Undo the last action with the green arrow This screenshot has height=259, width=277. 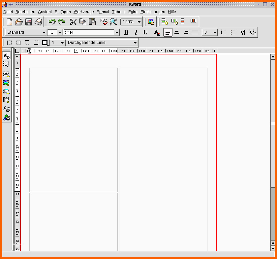tap(52, 22)
